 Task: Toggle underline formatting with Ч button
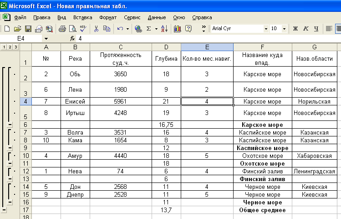pyautogui.click(x=316, y=29)
